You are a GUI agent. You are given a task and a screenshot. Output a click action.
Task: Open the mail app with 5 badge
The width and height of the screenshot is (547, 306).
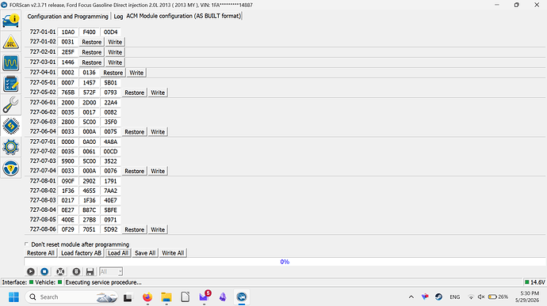pos(204,297)
